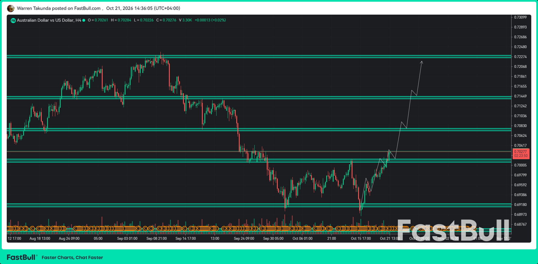
Task: Click the Sep 30 05:00 time label
Action: click(273, 238)
